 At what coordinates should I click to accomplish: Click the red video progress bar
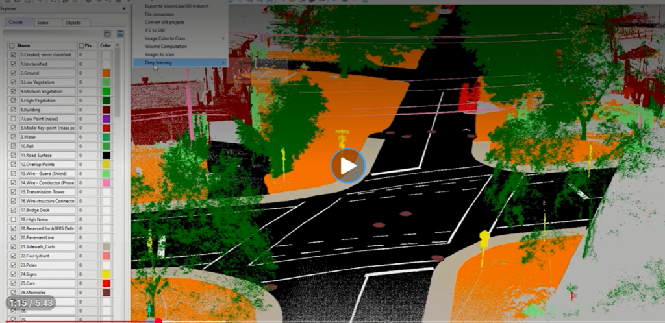tap(78, 320)
